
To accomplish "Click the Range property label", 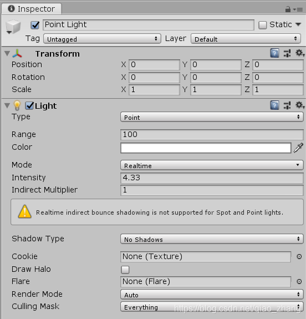I will coord(24,134).
